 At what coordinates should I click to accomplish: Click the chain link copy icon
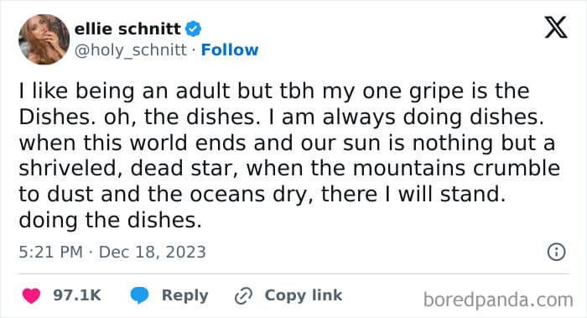tap(243, 296)
